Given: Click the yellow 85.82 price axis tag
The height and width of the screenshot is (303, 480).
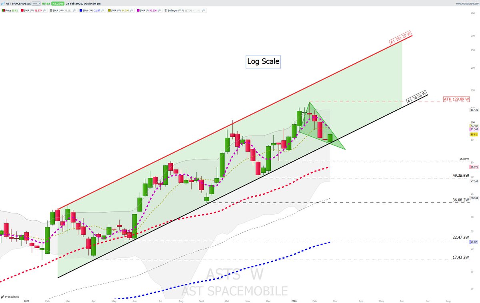Looking at the screenshot, I should click(473, 135).
